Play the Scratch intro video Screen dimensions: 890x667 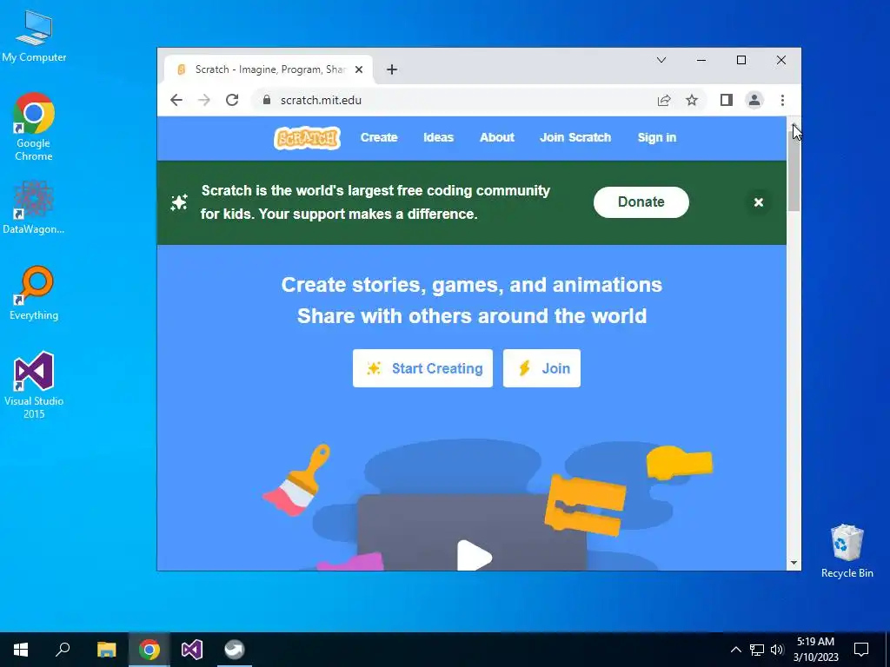click(474, 555)
